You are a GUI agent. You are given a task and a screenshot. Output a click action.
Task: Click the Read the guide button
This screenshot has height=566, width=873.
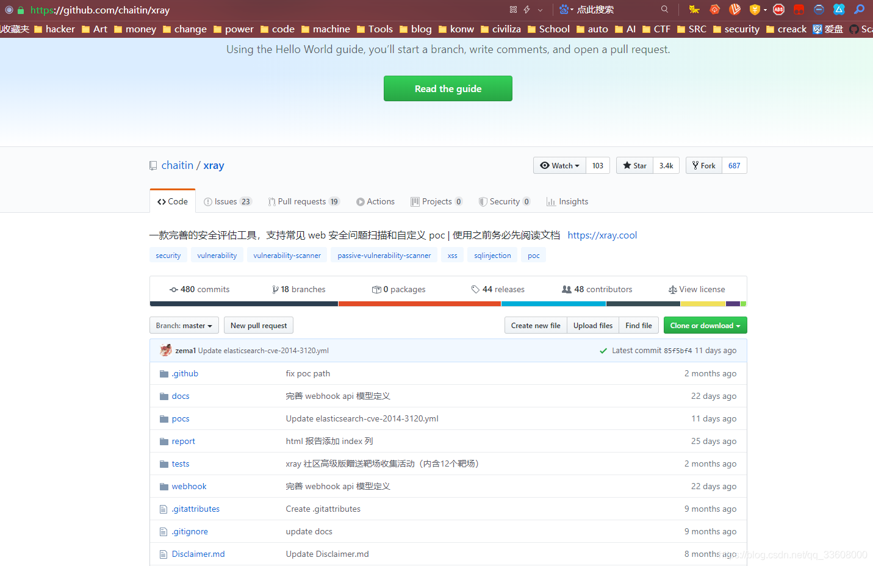(448, 88)
